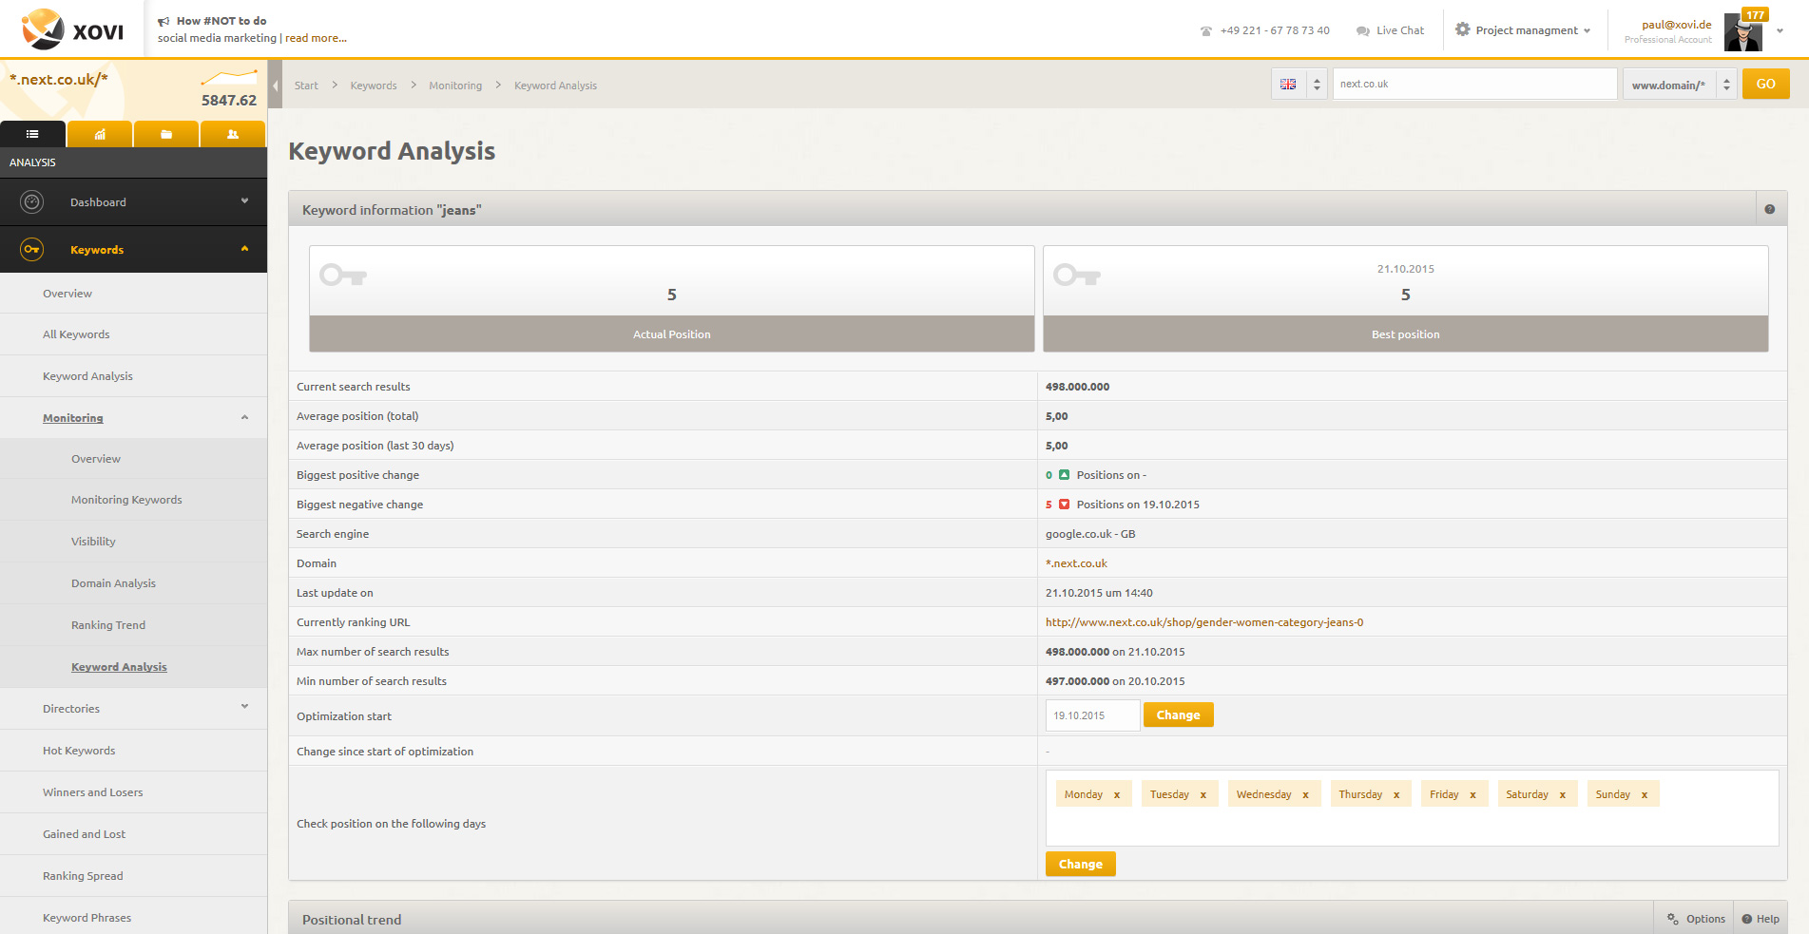Image resolution: width=1809 pixels, height=934 pixels.
Task: Open Help in Positional trend panel
Action: coord(1761,919)
